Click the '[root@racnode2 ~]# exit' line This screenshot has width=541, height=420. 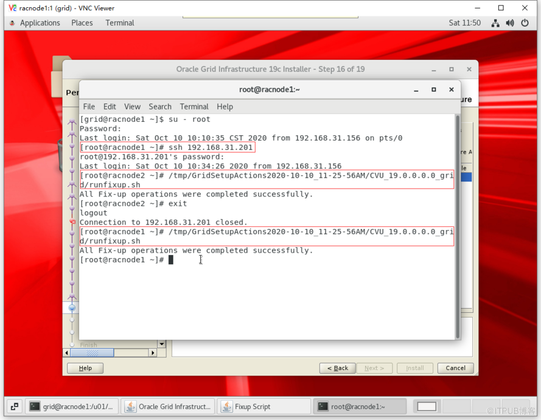tap(133, 204)
